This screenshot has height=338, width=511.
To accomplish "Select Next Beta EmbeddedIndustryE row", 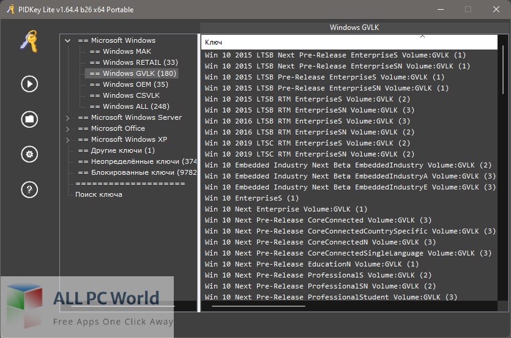I will click(x=350, y=188).
